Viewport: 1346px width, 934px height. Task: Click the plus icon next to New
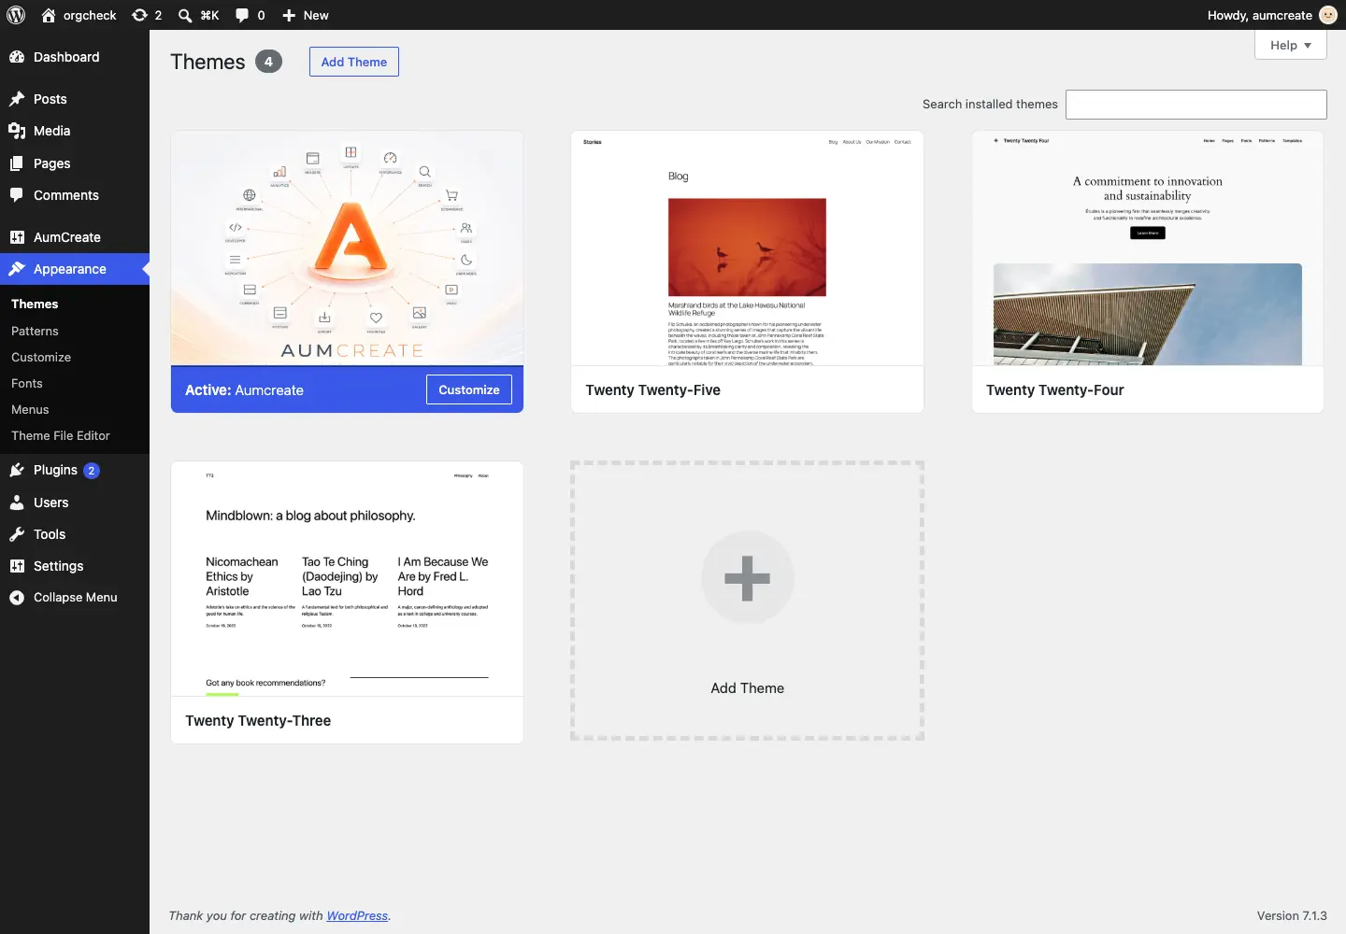[289, 15]
